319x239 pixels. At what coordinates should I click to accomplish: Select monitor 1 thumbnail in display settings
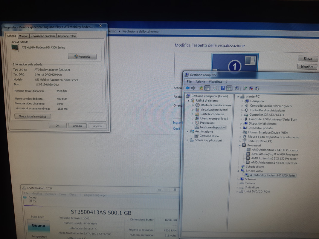coord(235,62)
